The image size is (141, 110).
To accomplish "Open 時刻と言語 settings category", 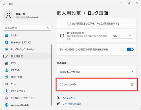I will [27, 77].
